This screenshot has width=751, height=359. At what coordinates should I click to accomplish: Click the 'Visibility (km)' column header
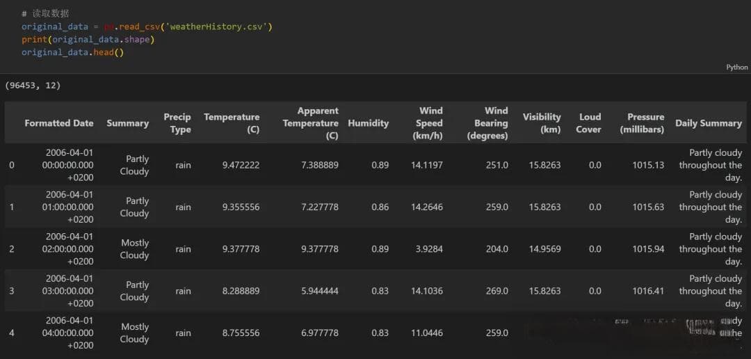point(542,123)
